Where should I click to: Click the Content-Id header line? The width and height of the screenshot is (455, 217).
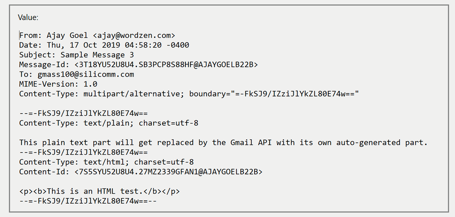(141, 172)
